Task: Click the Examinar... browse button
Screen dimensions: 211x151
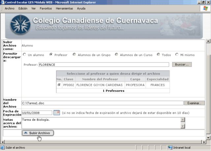Action: pyautogui.click(x=194, y=103)
